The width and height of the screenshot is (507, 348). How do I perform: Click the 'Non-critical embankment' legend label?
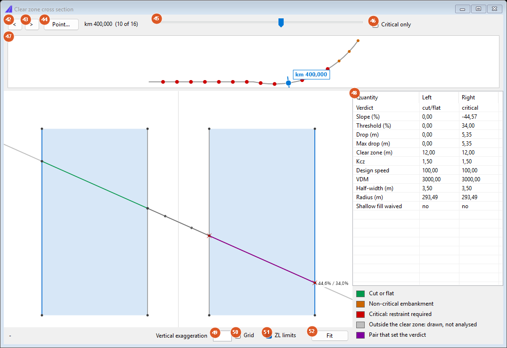[401, 304]
